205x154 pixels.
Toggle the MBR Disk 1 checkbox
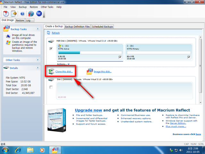[x=51, y=49]
